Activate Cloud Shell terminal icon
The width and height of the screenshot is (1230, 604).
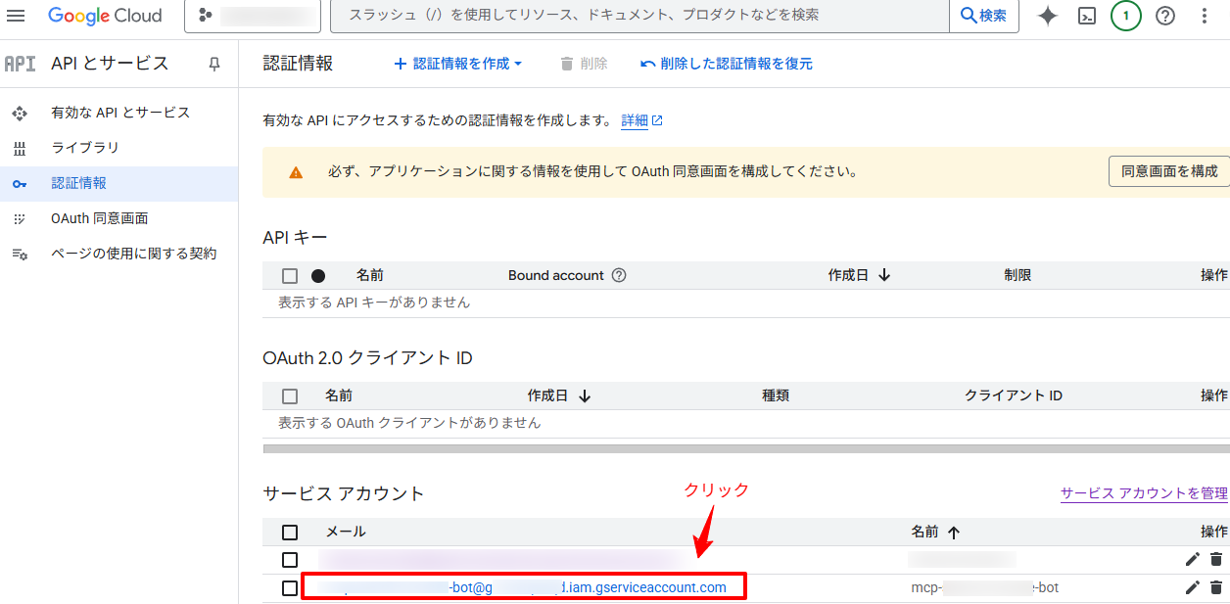pos(1086,16)
